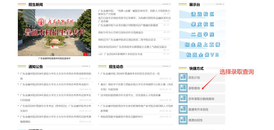Image resolution: width=274 pixels, height=130 pixels.
Task: Click the 二级学院 banner
Action: (x=202, y=34)
